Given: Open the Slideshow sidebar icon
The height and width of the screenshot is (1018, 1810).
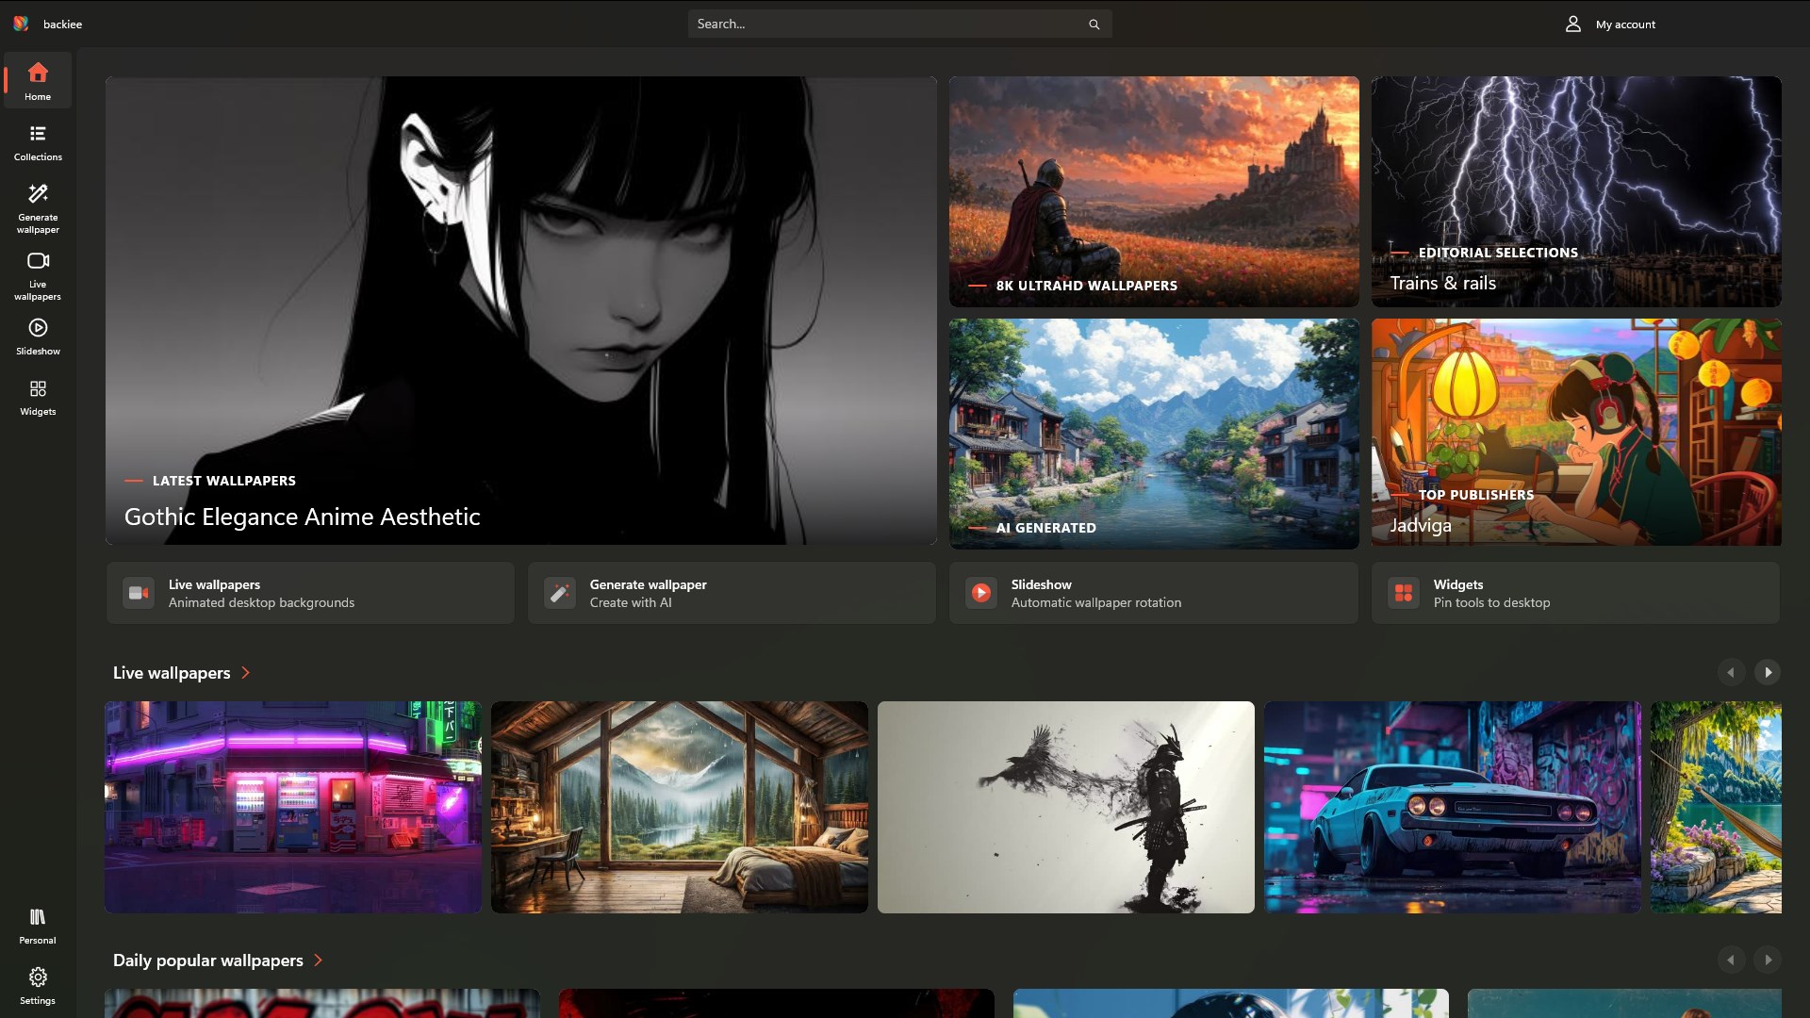Looking at the screenshot, I should pos(38,328).
